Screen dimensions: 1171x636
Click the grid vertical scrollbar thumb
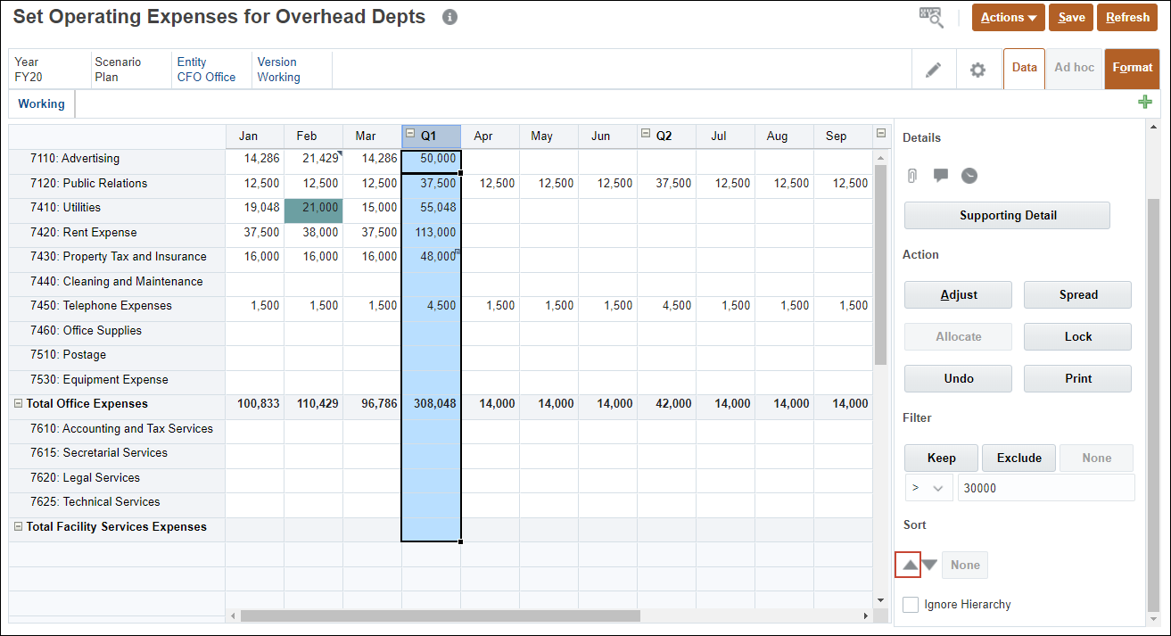[881, 265]
